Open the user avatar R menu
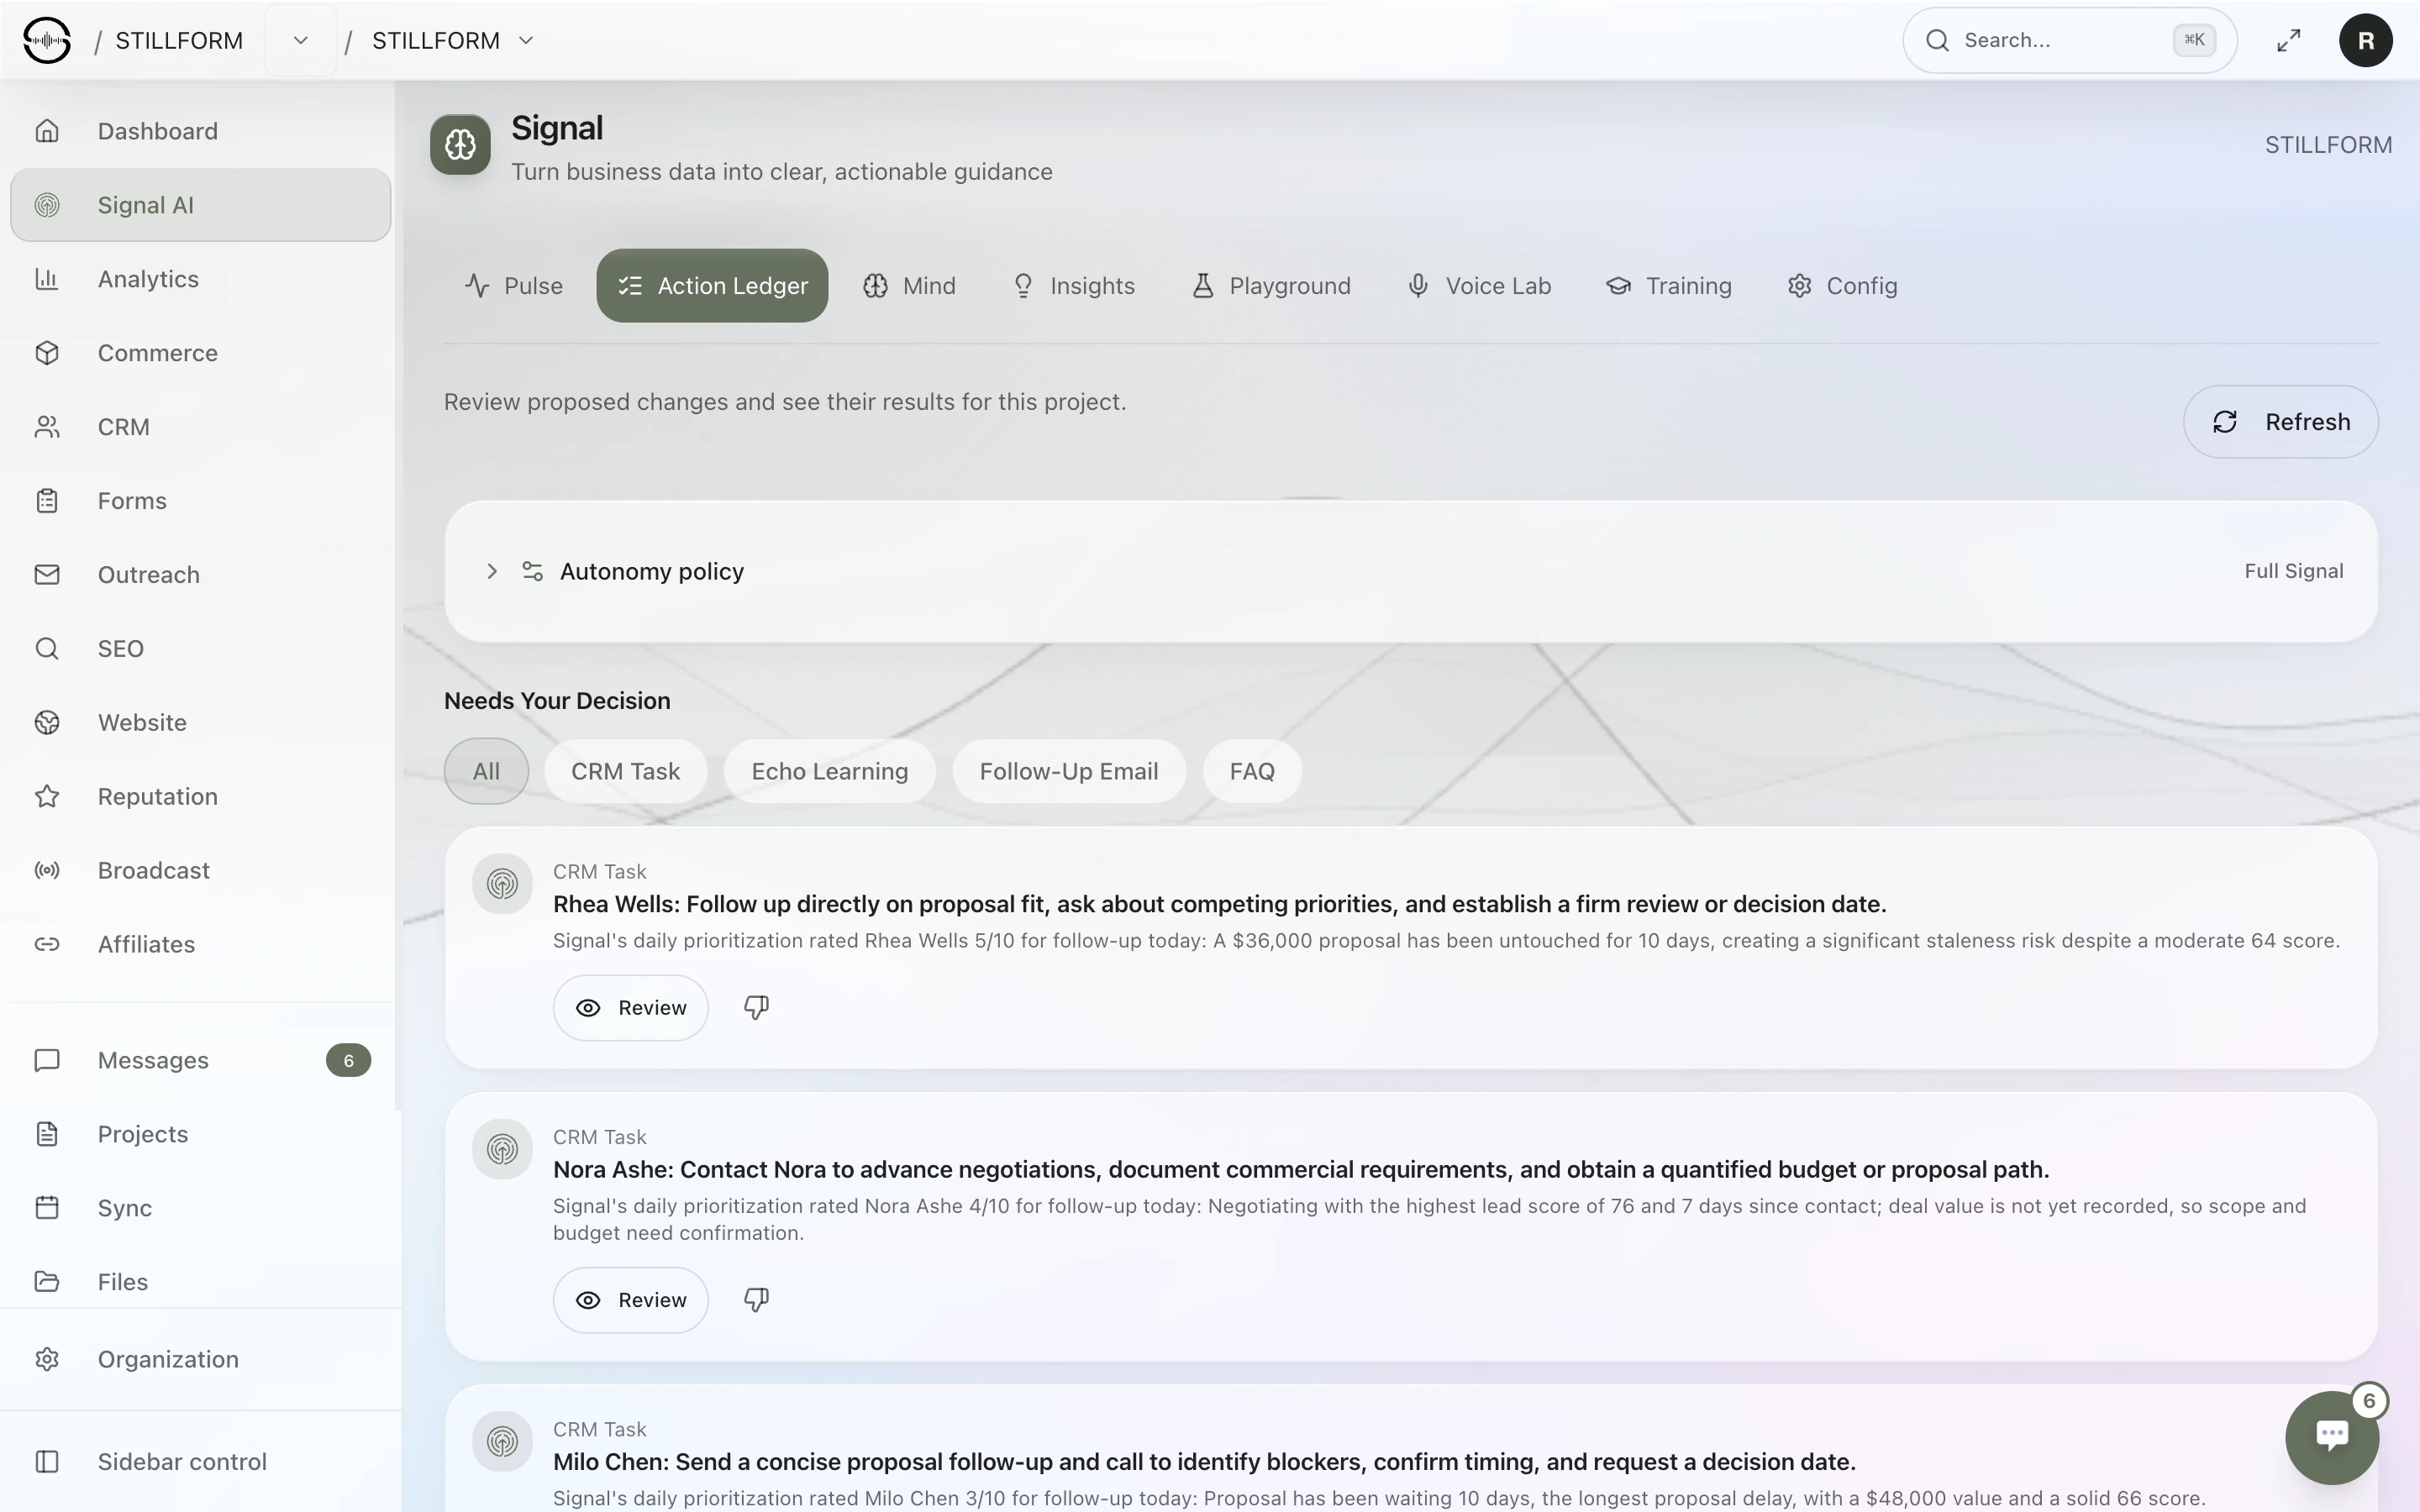Image resolution: width=2420 pixels, height=1512 pixels. (2365, 40)
